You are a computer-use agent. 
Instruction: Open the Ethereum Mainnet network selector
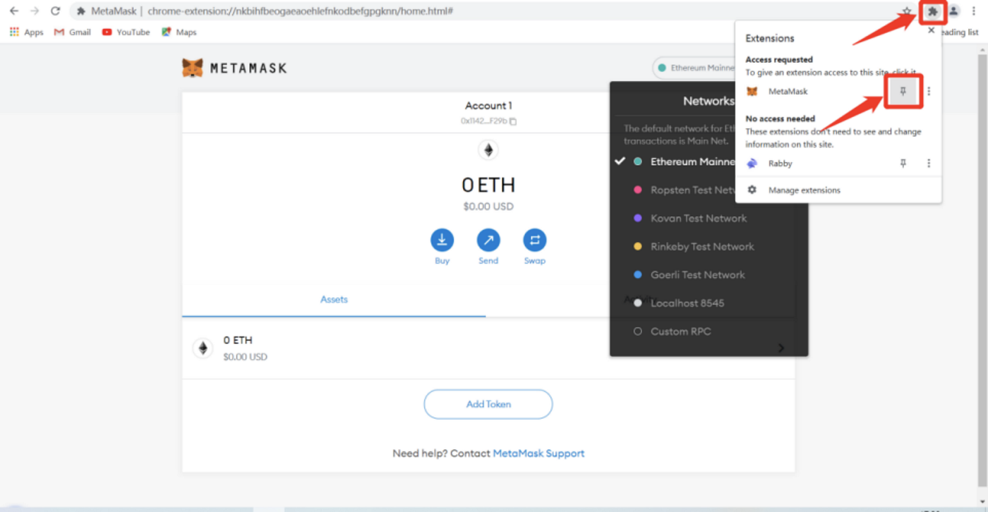coord(695,68)
